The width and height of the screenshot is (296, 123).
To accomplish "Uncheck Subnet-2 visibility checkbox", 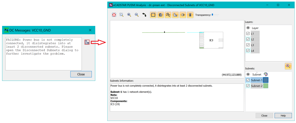I will click(248, 86).
